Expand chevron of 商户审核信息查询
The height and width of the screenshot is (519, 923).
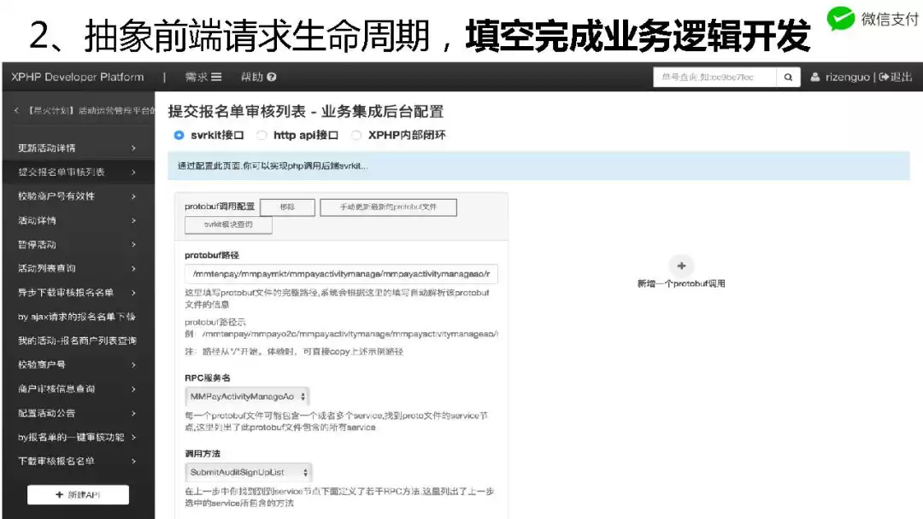click(133, 389)
